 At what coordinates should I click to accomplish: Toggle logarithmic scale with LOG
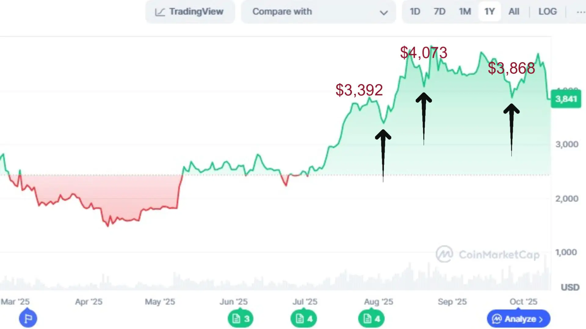click(x=548, y=12)
